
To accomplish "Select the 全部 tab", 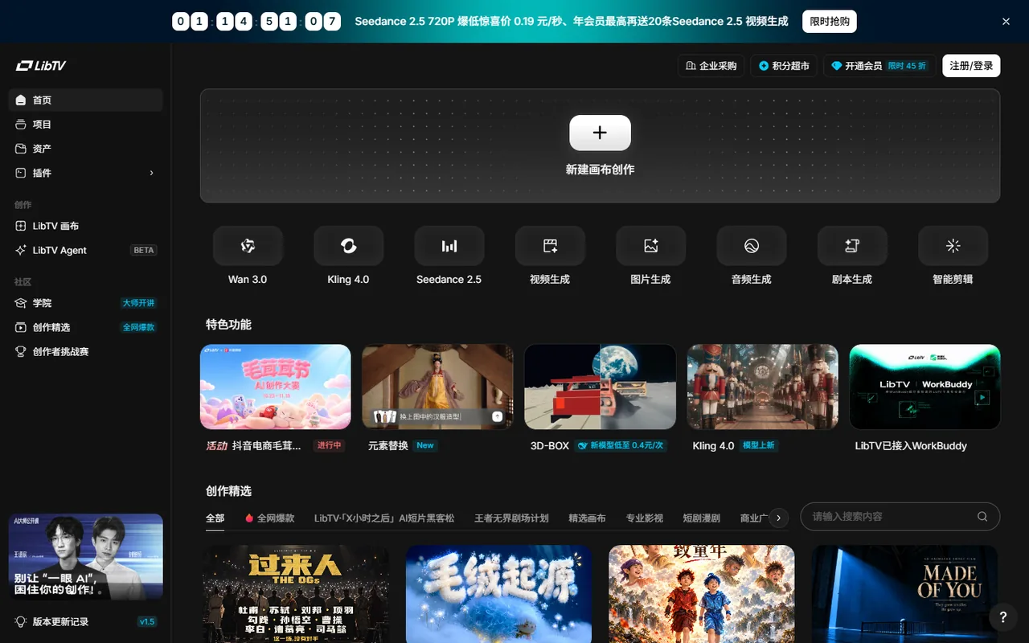I will coord(215,518).
